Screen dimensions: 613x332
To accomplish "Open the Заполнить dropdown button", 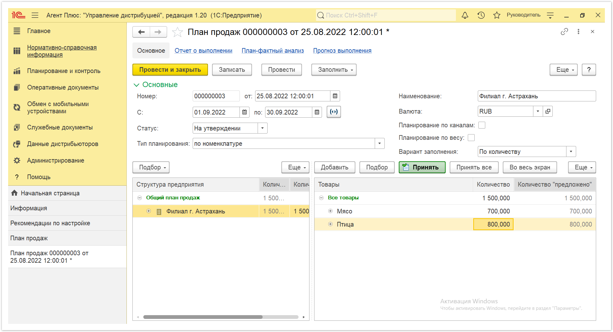I will click(x=334, y=70).
